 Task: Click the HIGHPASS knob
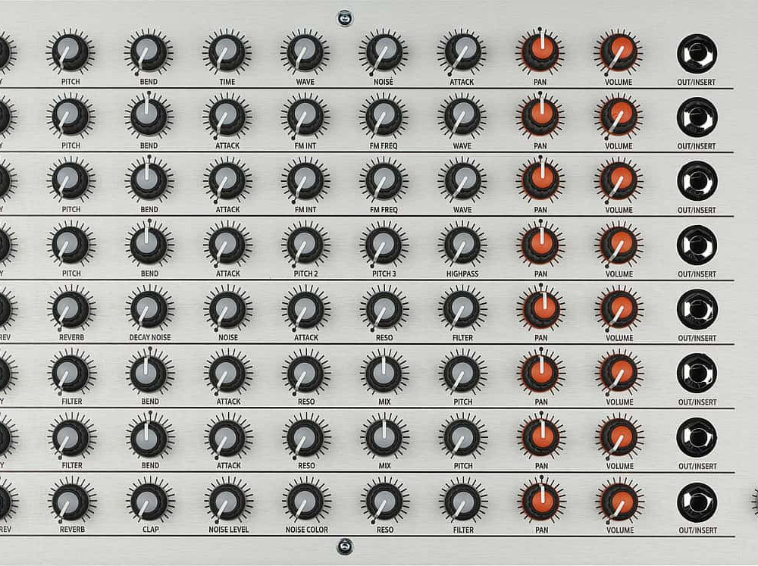[462, 244]
